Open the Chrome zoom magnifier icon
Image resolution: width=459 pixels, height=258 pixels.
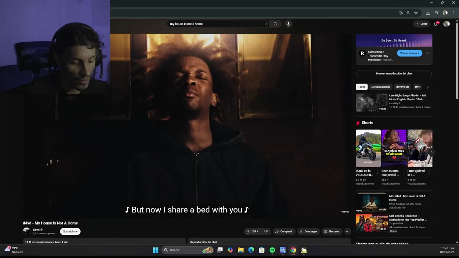(408, 13)
